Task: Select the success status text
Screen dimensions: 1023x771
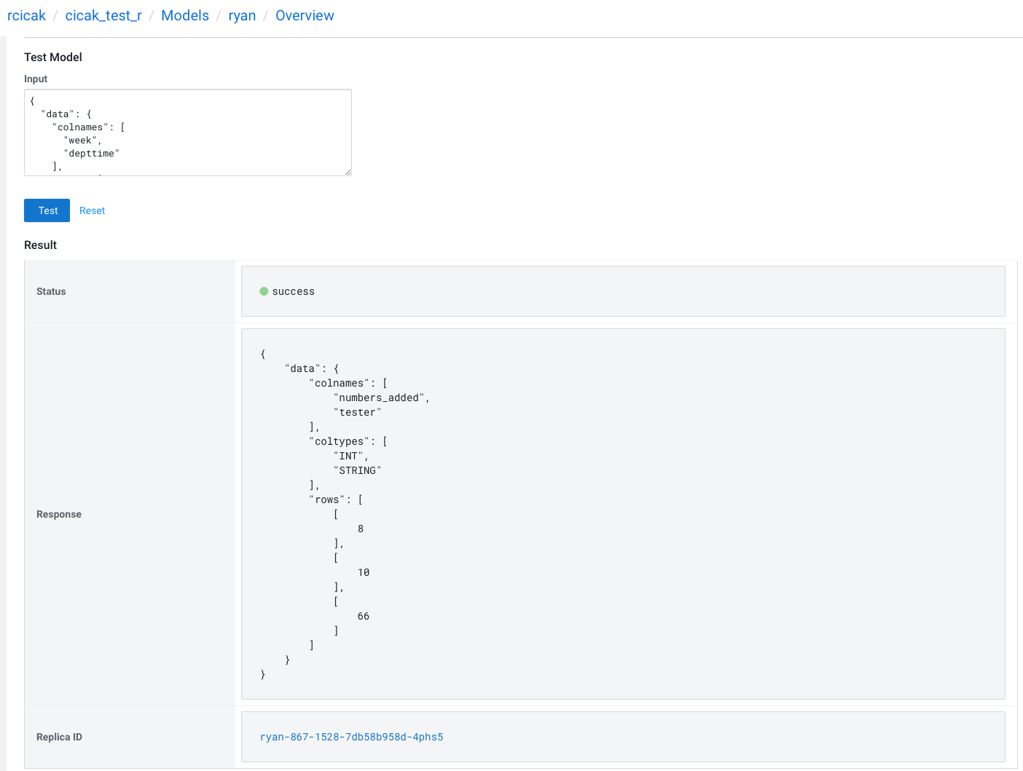Action: pos(293,290)
